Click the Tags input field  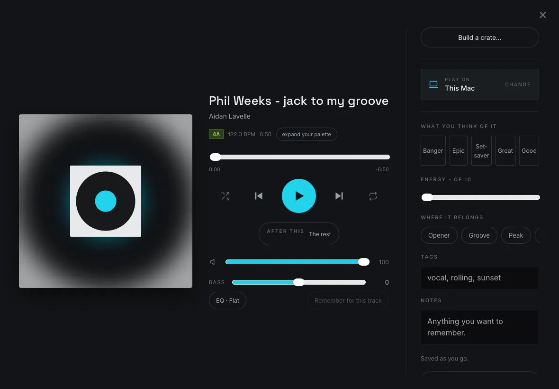tap(479, 278)
